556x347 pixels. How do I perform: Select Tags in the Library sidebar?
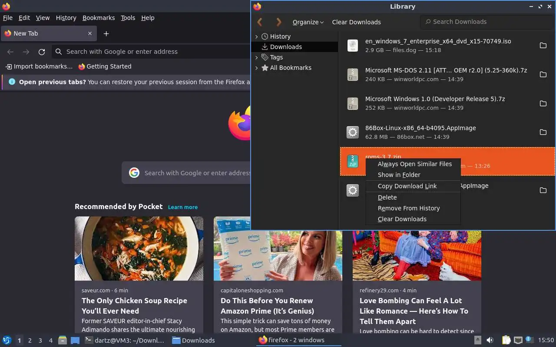tap(295, 57)
